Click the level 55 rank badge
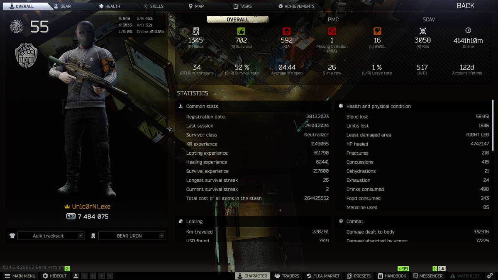The image size is (498, 280). [17, 27]
